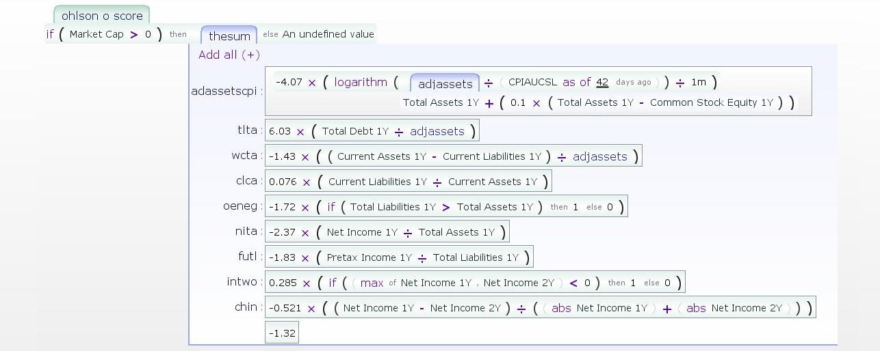Screen dimensions: 880x351
Task: Select the CPIAUCSL series name
Action: 534,82
